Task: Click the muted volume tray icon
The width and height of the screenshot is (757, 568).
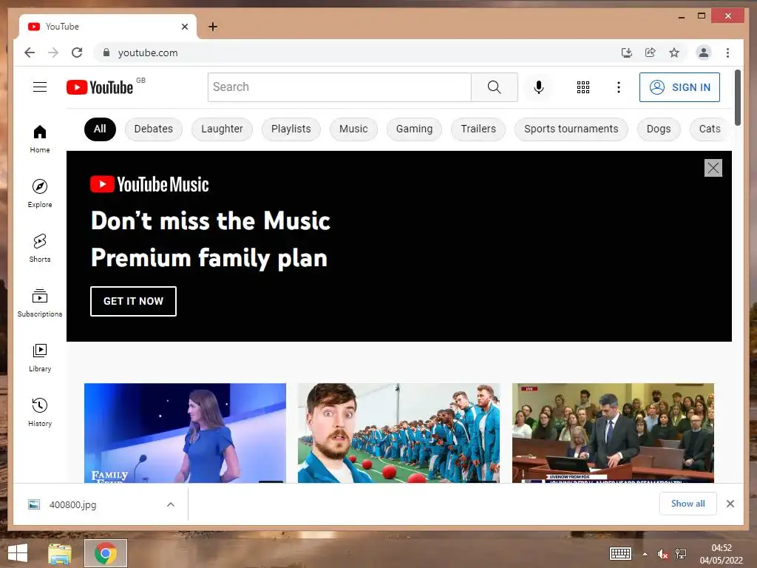Action: 663,554
